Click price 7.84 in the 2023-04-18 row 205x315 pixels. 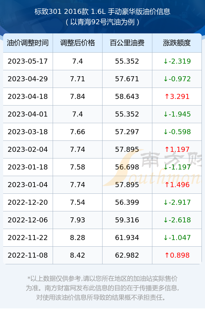click(x=78, y=96)
